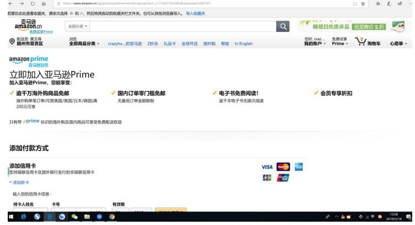Viewport: 415px width, 225px height.
Task: Open the 海外购 link
Action: click(x=209, y=44)
